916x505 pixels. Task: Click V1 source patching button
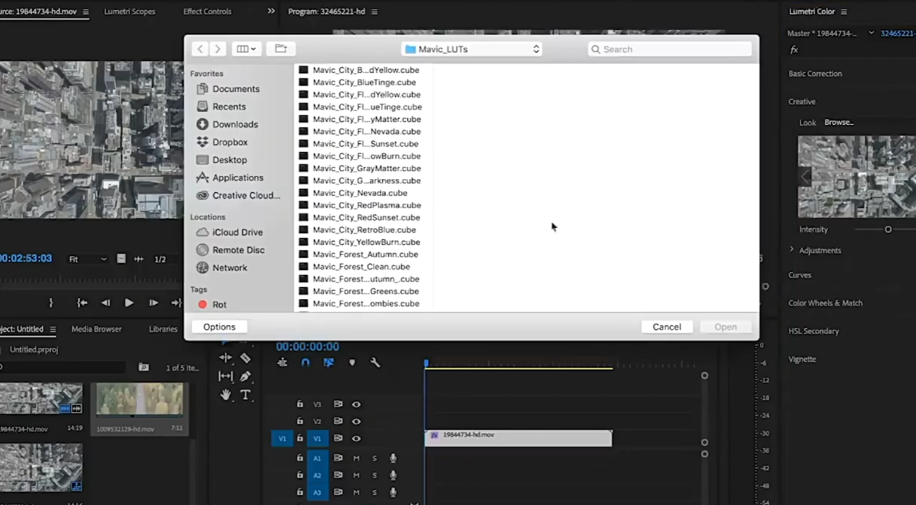(x=282, y=438)
